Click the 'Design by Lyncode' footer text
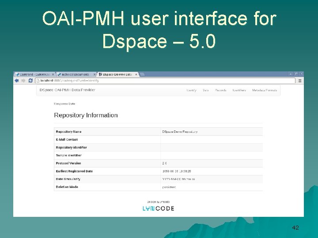 pyautogui.click(x=159, y=202)
